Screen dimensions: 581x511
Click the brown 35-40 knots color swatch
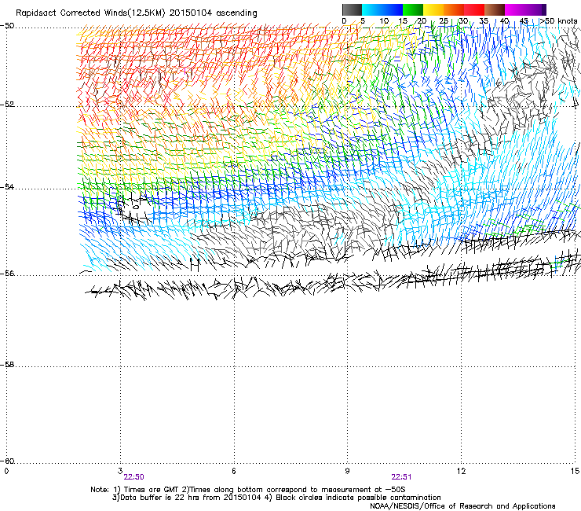pyautogui.click(x=495, y=9)
